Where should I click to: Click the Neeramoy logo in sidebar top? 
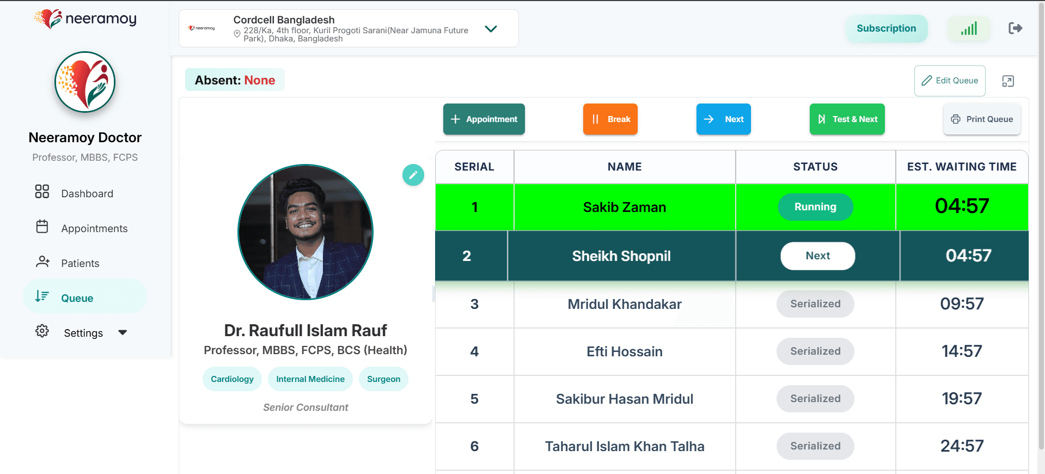85,19
